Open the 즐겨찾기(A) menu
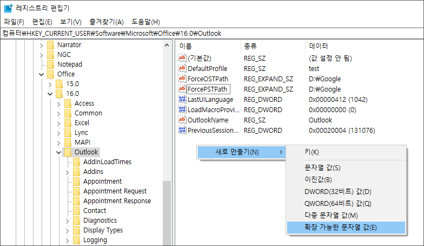This screenshot has height=246, width=424. point(107,22)
